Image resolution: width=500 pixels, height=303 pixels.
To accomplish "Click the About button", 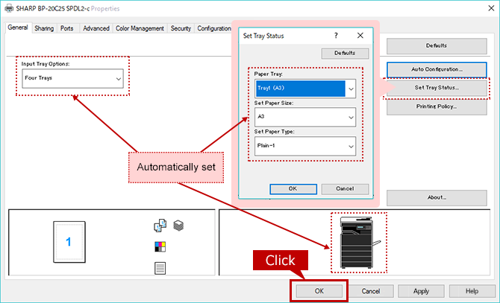I will (x=437, y=198).
